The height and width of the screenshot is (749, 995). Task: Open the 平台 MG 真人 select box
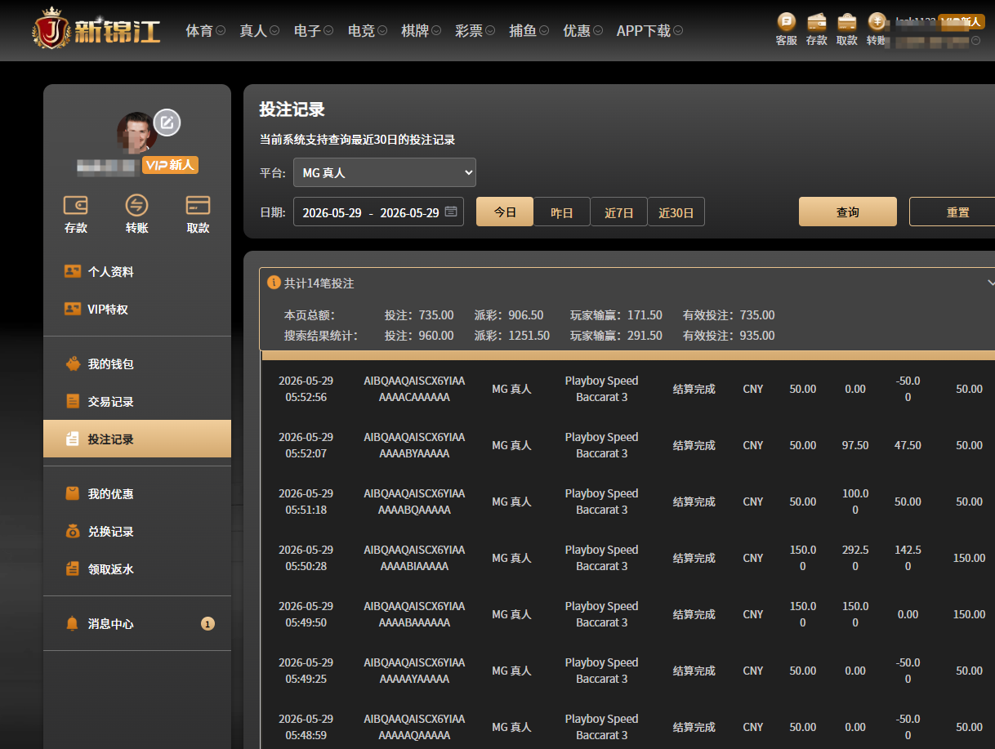coord(385,172)
